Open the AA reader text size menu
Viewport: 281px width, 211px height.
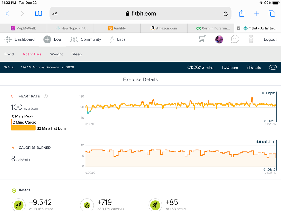point(55,14)
